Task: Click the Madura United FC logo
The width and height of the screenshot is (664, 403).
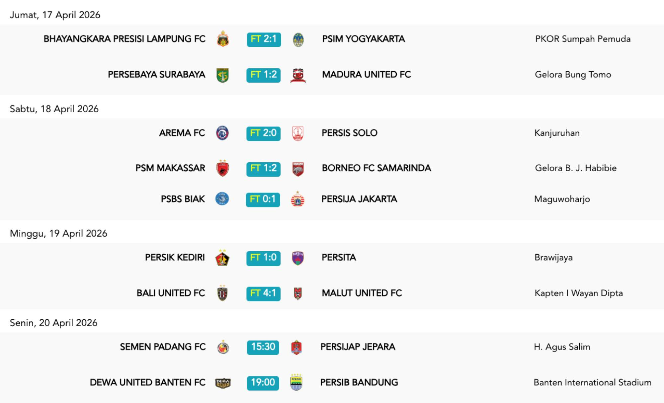Action: (x=298, y=75)
